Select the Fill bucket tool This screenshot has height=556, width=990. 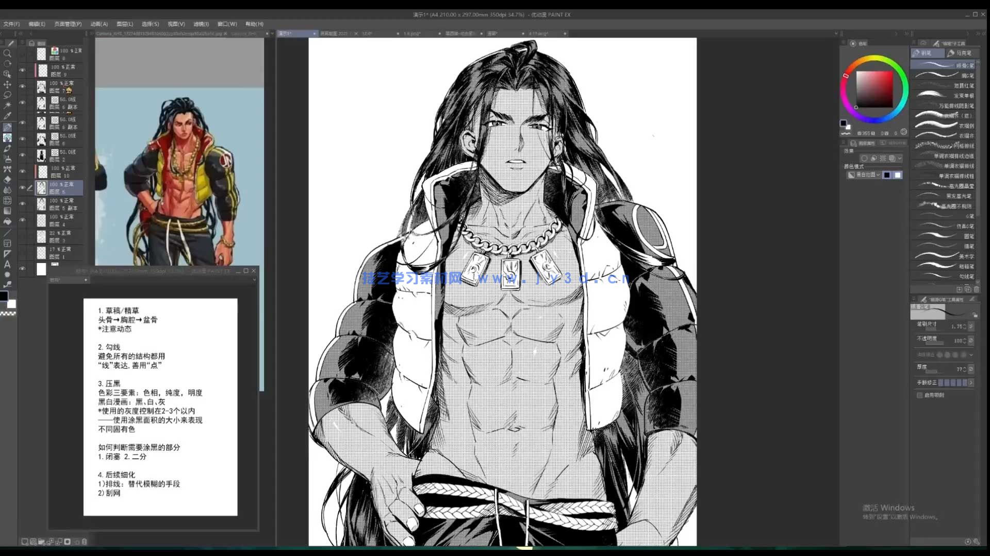pyautogui.click(x=7, y=221)
